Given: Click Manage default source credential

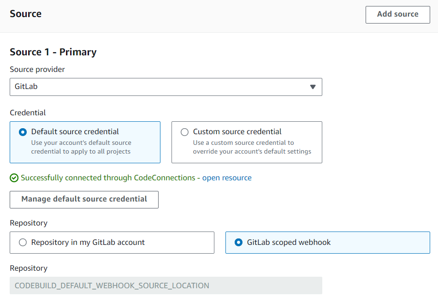Looking at the screenshot, I should pos(84,199).
